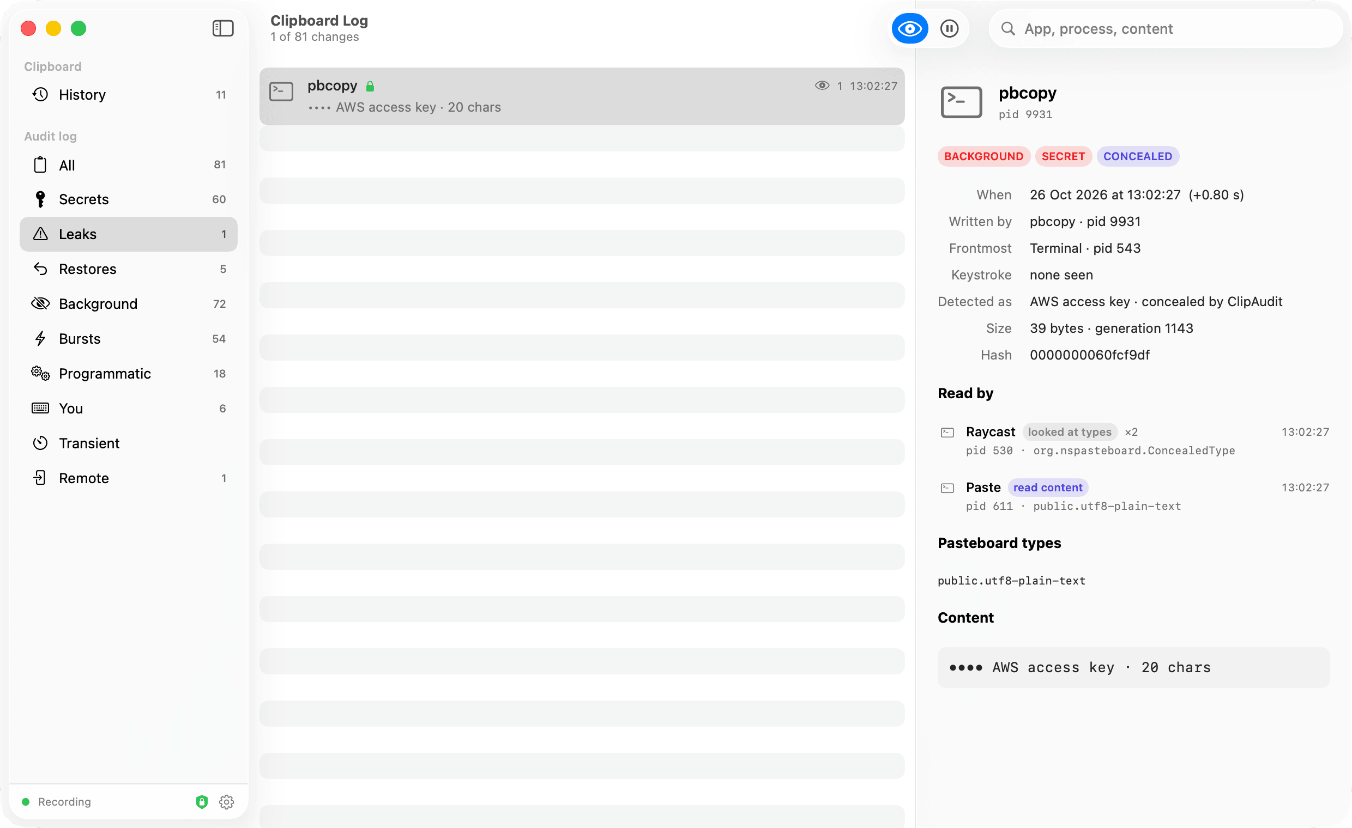The width and height of the screenshot is (1352, 828).
Task: Click the SECRET tag badge
Action: point(1063,157)
